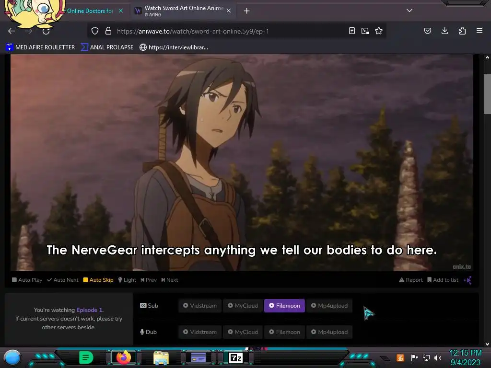Select Sub Vidstream server
Screen dimensions: 491x368
pyautogui.click(x=200, y=306)
